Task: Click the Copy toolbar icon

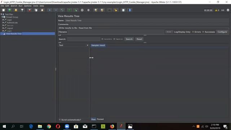Action: coord(36,10)
